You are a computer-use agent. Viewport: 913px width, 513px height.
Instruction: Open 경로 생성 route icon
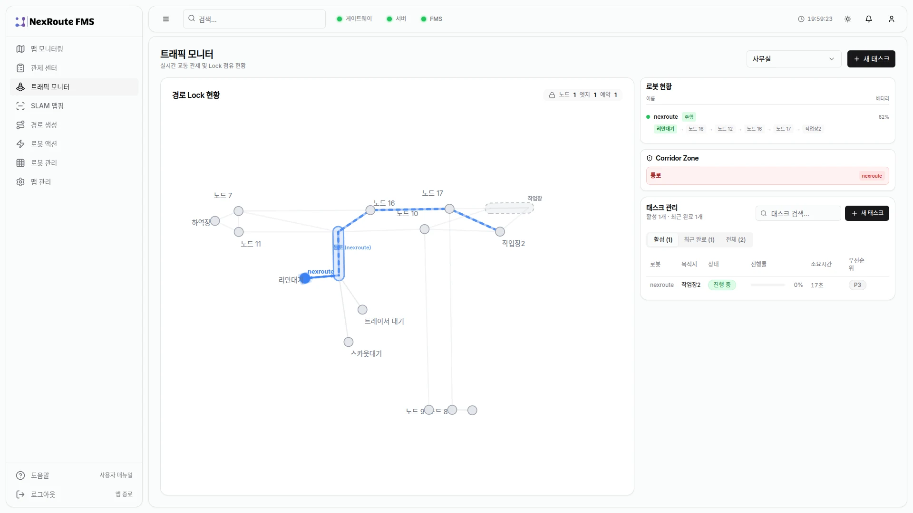click(20, 125)
